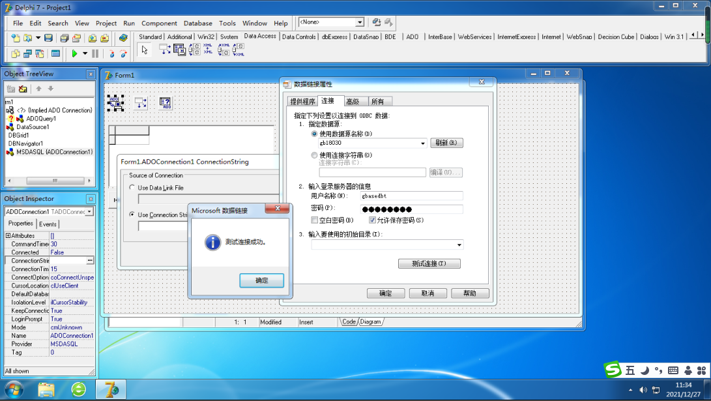
Task: Click Help (帮助) in data link properties
Action: 470,293
